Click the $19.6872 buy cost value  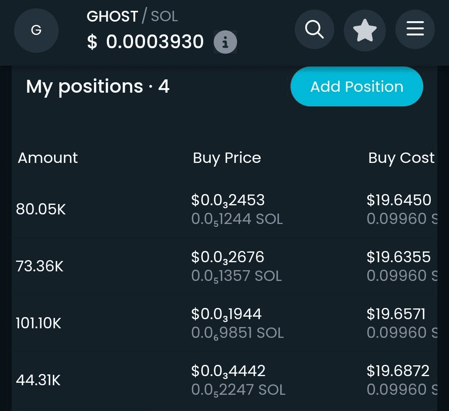[398, 371]
